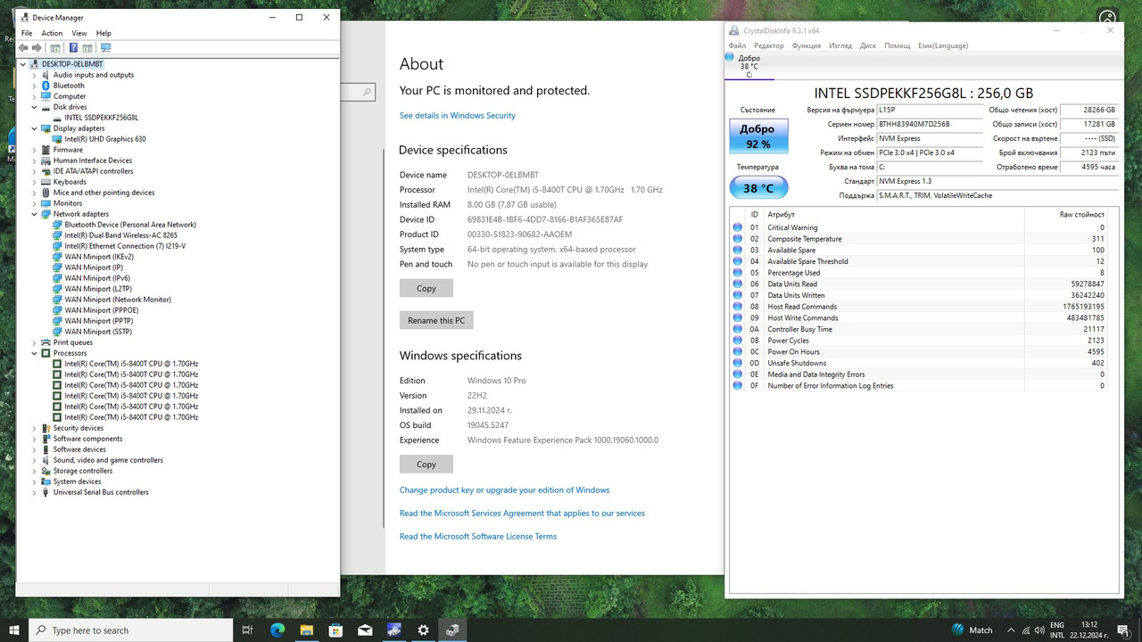This screenshot has height=642, width=1142.
Task: Click the Audio inputs and outputs speaker icon
Action: click(46, 75)
